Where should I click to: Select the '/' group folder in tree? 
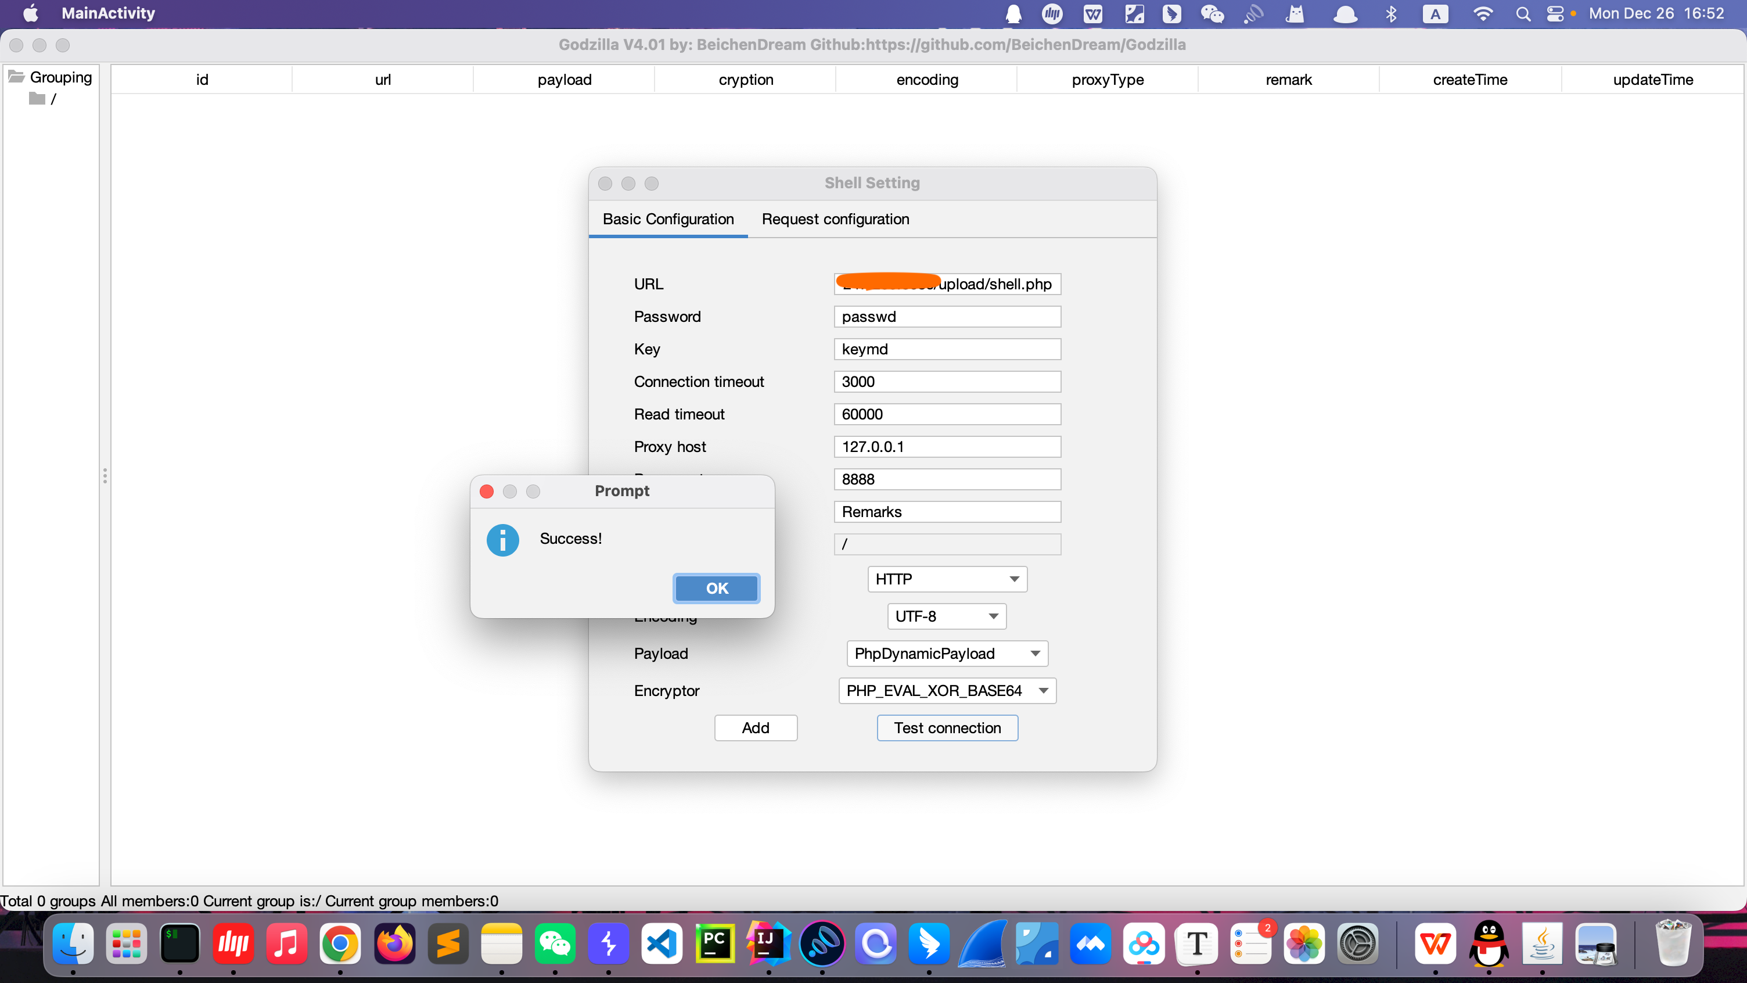tap(43, 99)
